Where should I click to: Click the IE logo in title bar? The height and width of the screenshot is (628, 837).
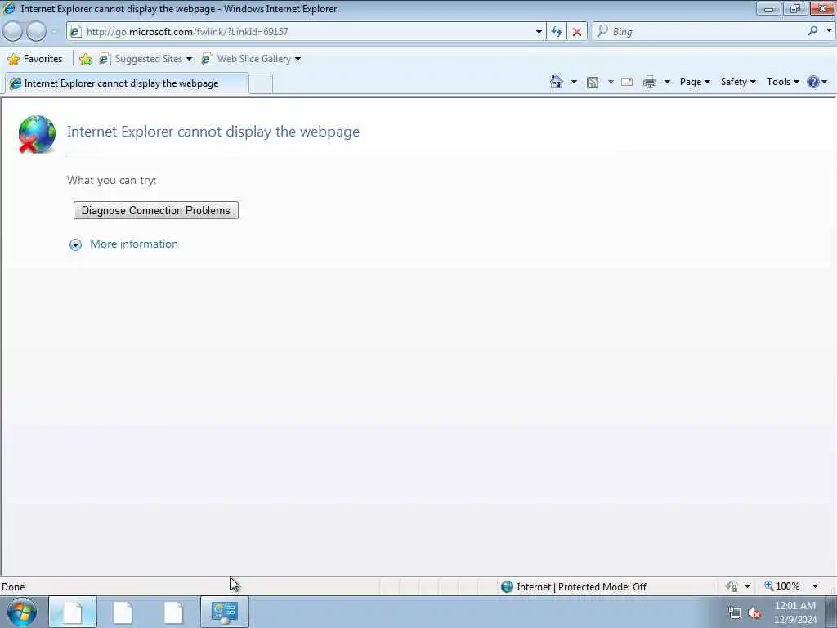8,8
